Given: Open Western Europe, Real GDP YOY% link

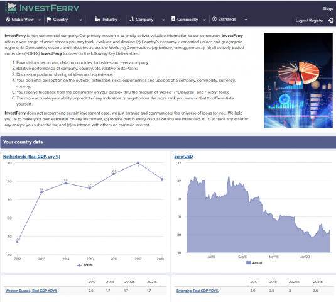Looking at the screenshot, I should click(x=31, y=291).
